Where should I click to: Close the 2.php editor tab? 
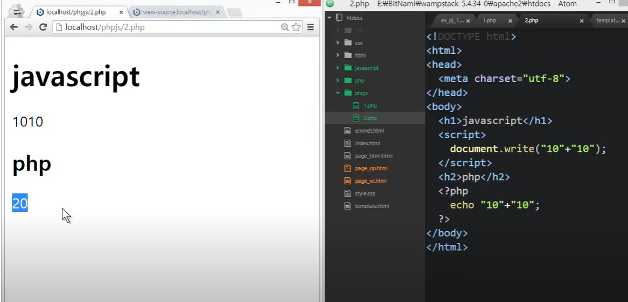(x=582, y=21)
